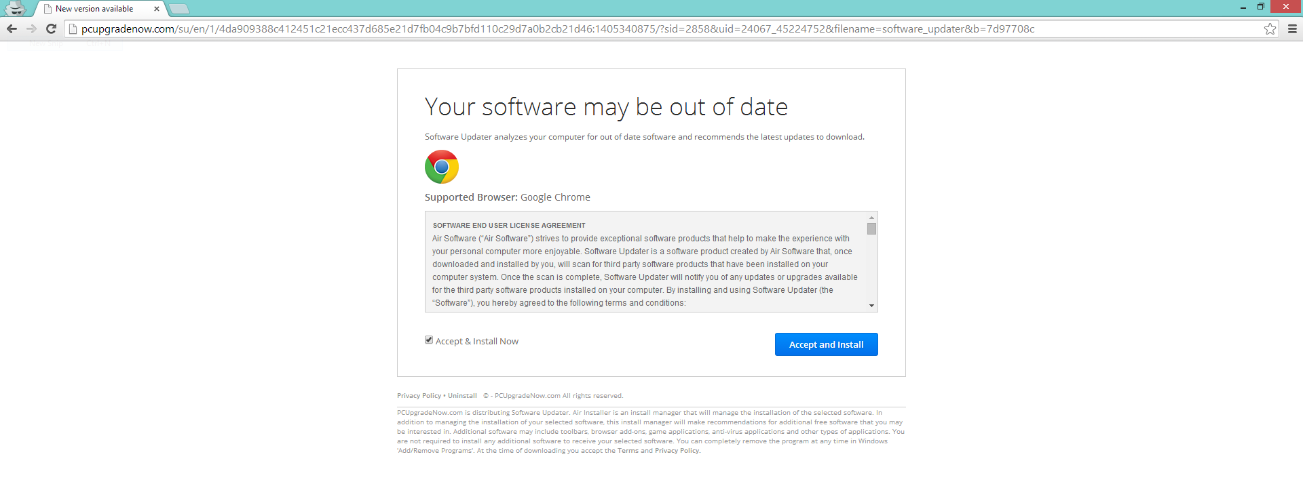Open the Chrome hamburger menu

1292,28
